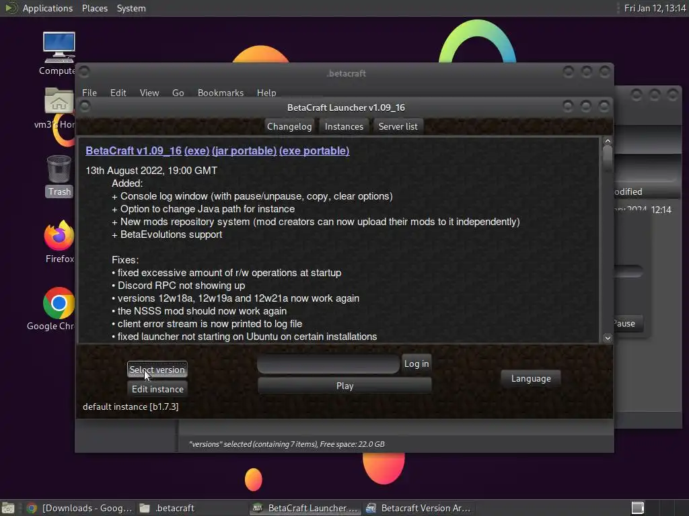Image resolution: width=689 pixels, height=516 pixels.
Task: Click the '+ BetaEvolutions support' changelog line
Action: click(167, 234)
